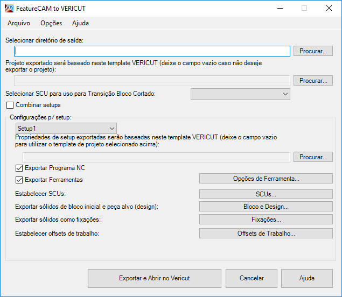Click the 'Estabelecer offsets de trabalho:' label

click(57, 234)
